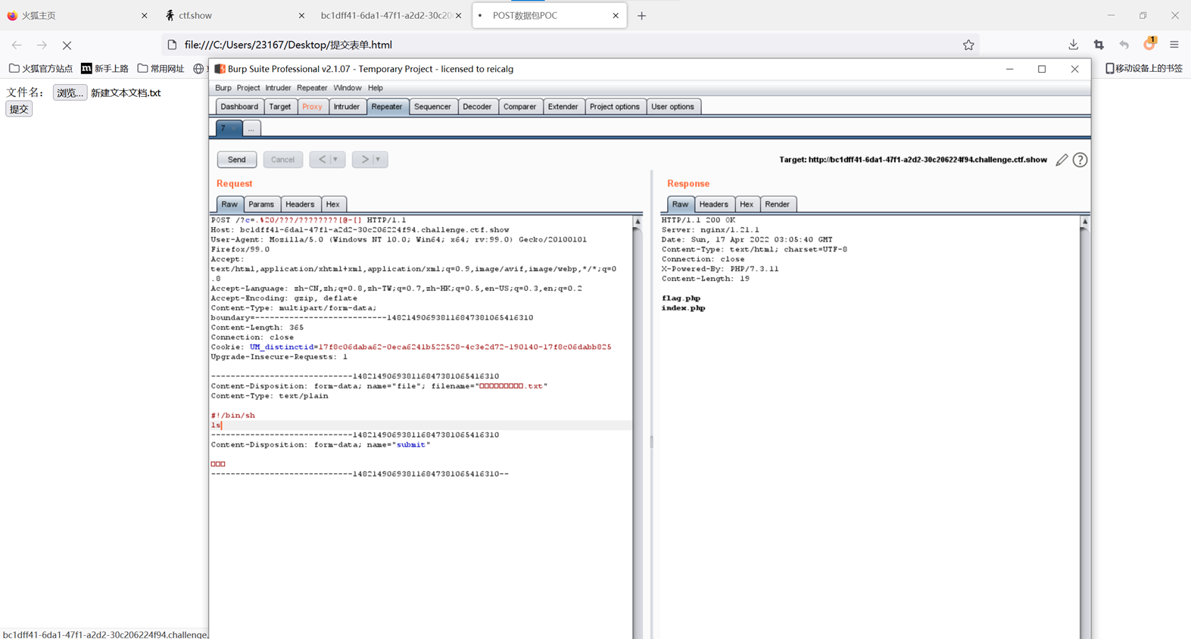Click the screenshot crop icon in the Firefox toolbar

coord(1099,45)
